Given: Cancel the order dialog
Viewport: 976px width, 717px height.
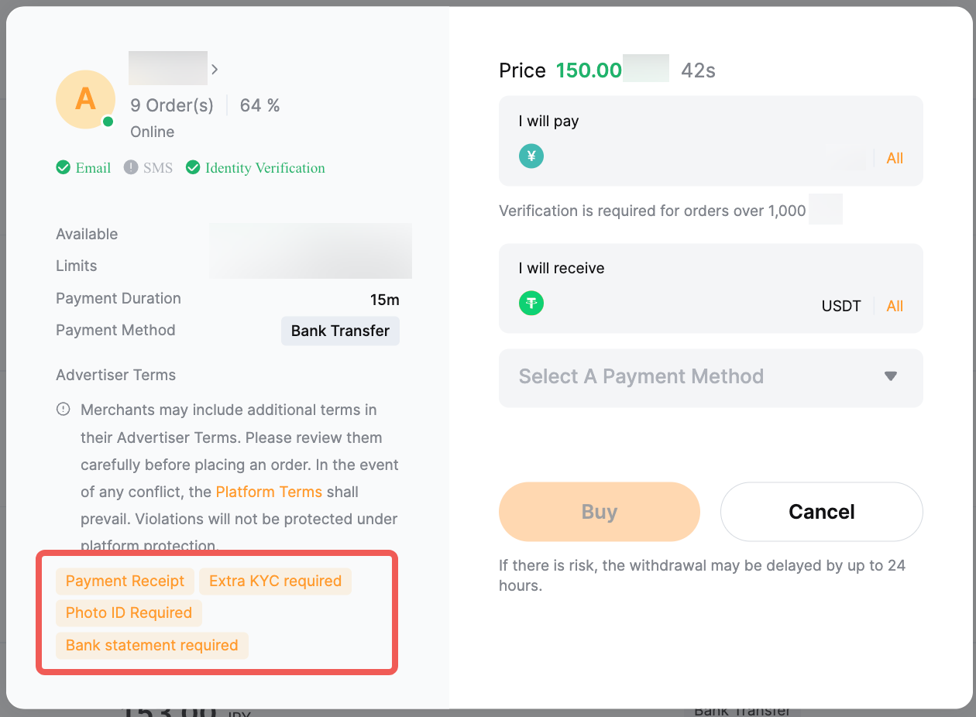Looking at the screenshot, I should [x=821, y=512].
